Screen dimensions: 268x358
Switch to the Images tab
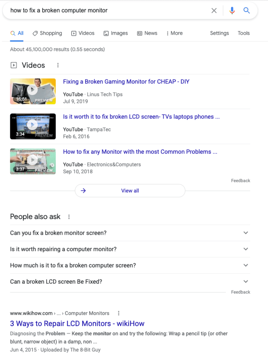(x=116, y=33)
